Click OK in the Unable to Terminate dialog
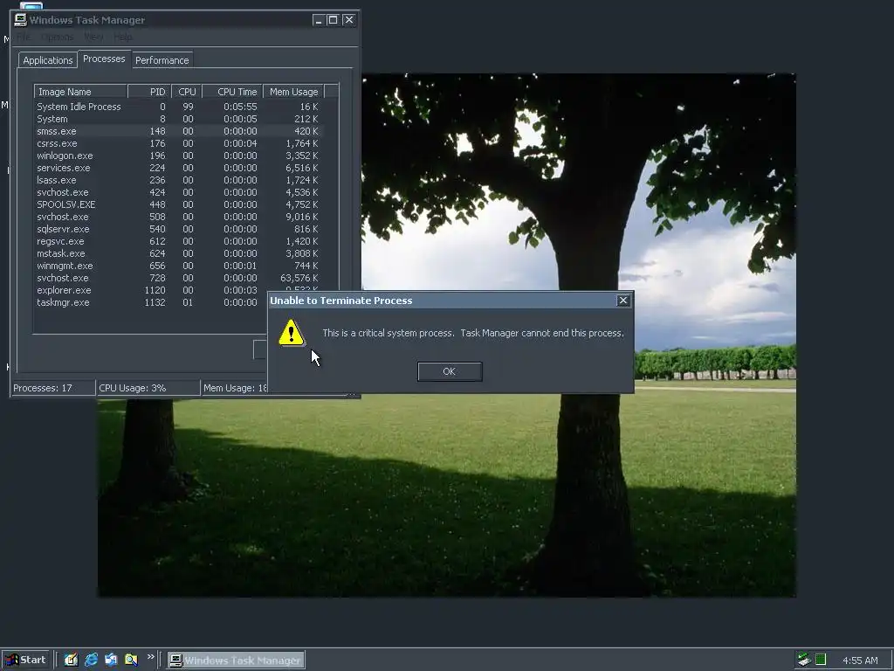894x671 pixels. coord(450,371)
